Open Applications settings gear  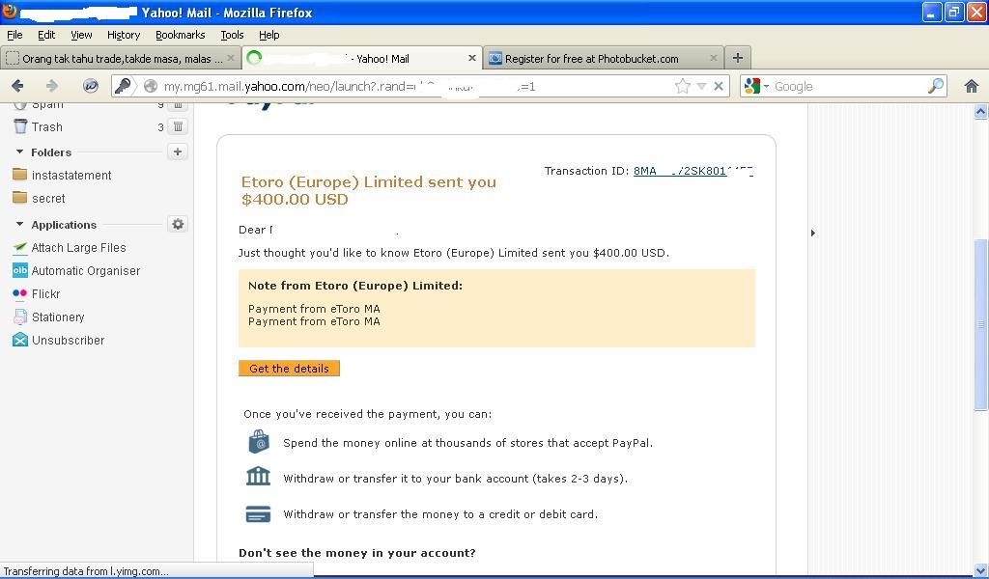click(x=178, y=224)
